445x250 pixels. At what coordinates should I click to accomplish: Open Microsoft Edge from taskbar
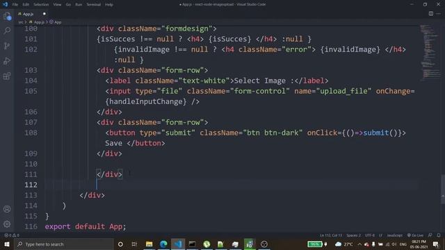point(163,244)
